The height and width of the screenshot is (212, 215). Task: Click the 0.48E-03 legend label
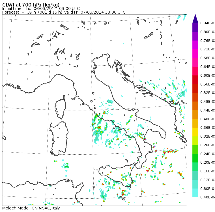pyautogui.click(x=208, y=102)
